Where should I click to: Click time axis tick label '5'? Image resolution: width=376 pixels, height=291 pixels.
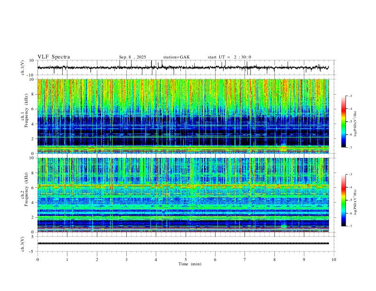[186, 260]
